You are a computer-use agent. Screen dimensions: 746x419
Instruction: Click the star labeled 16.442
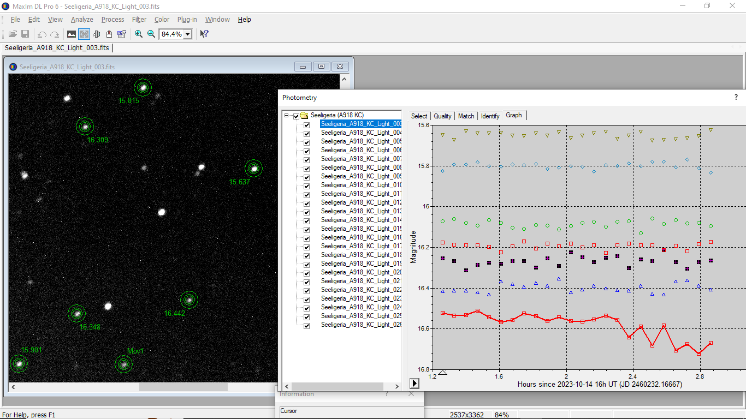click(x=189, y=300)
